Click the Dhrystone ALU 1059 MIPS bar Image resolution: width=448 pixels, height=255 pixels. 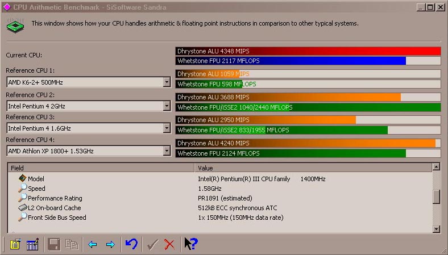click(x=308, y=74)
